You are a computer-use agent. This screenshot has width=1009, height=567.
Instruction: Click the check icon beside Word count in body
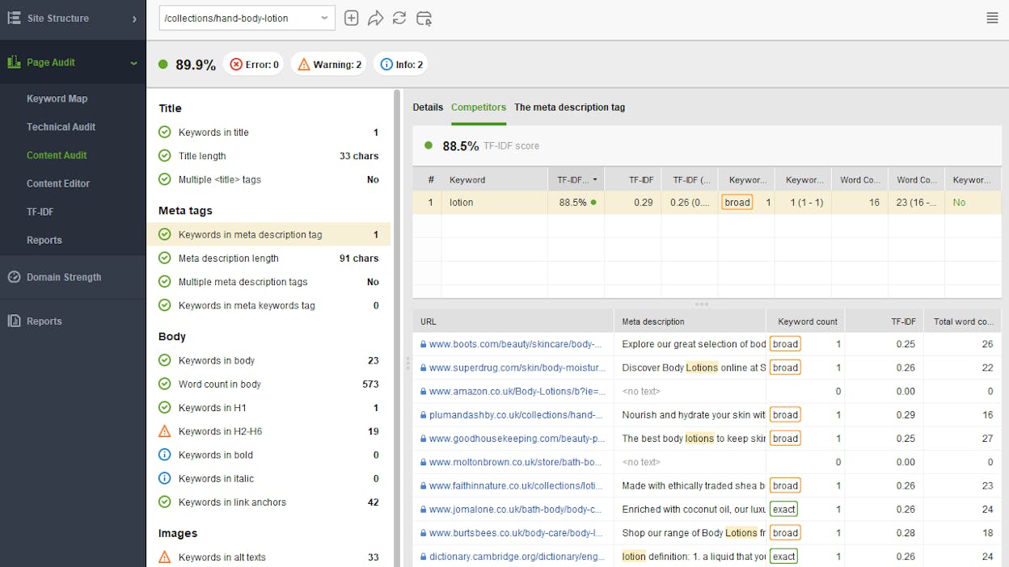coord(165,384)
